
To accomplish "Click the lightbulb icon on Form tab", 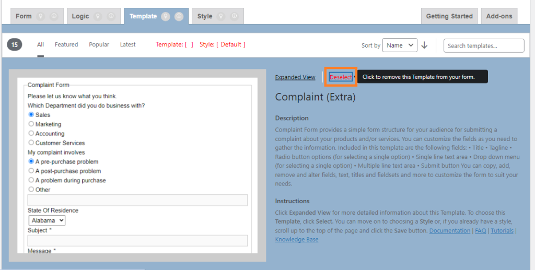I will point(41,16).
